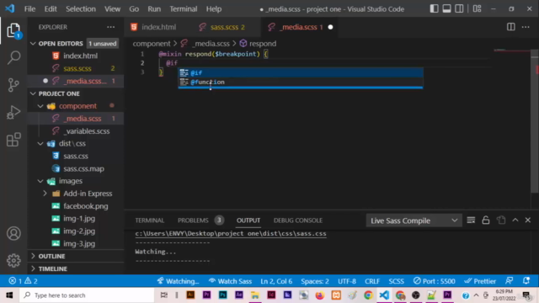Select @if autocomplete suggestion
The image size is (539, 303).
[301, 73]
